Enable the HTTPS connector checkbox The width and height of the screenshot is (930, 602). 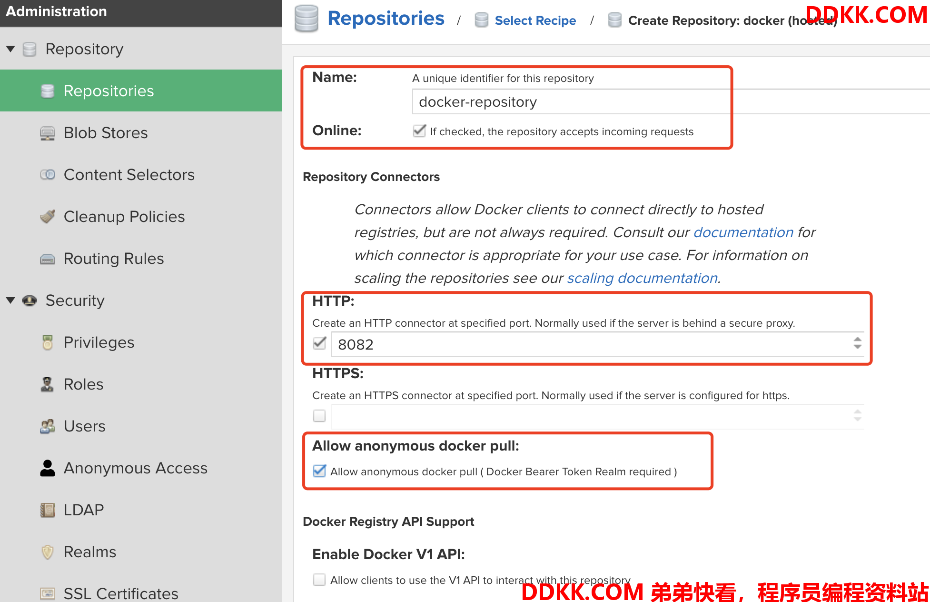(319, 416)
